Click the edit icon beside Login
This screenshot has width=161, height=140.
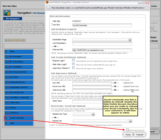[6, 123]
